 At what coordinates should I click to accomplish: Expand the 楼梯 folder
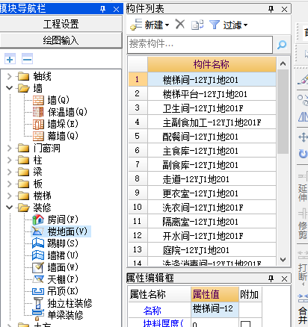[10, 196]
